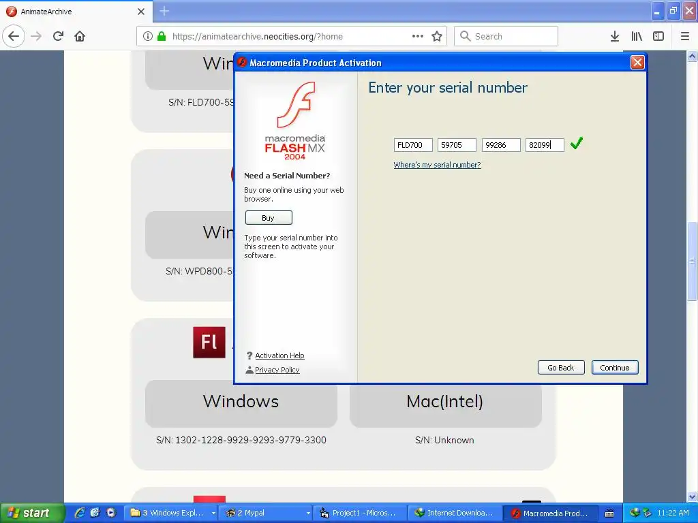Reload the AnimateArchive page
This screenshot has height=523, width=698.
(x=59, y=36)
